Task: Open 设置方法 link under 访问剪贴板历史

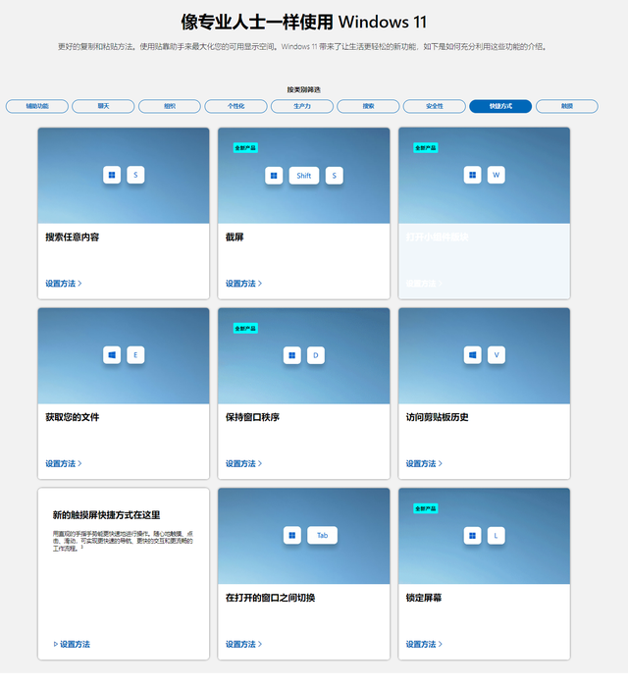Action: (424, 463)
